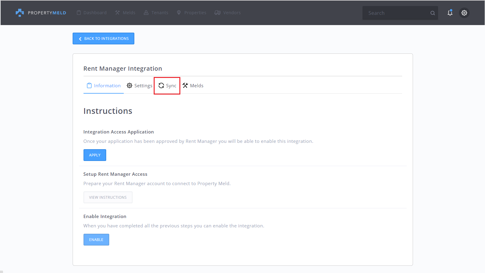Click the search magnifier icon
The width and height of the screenshot is (485, 273).
(x=433, y=13)
